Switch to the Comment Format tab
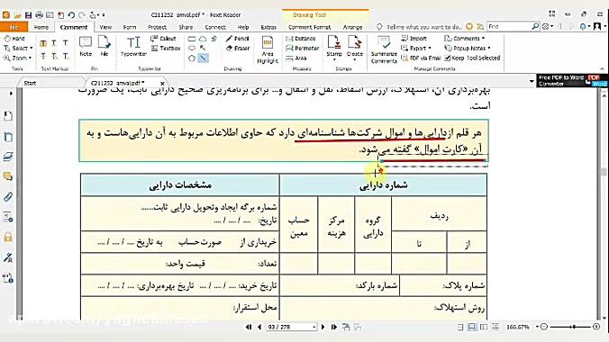 [310, 27]
